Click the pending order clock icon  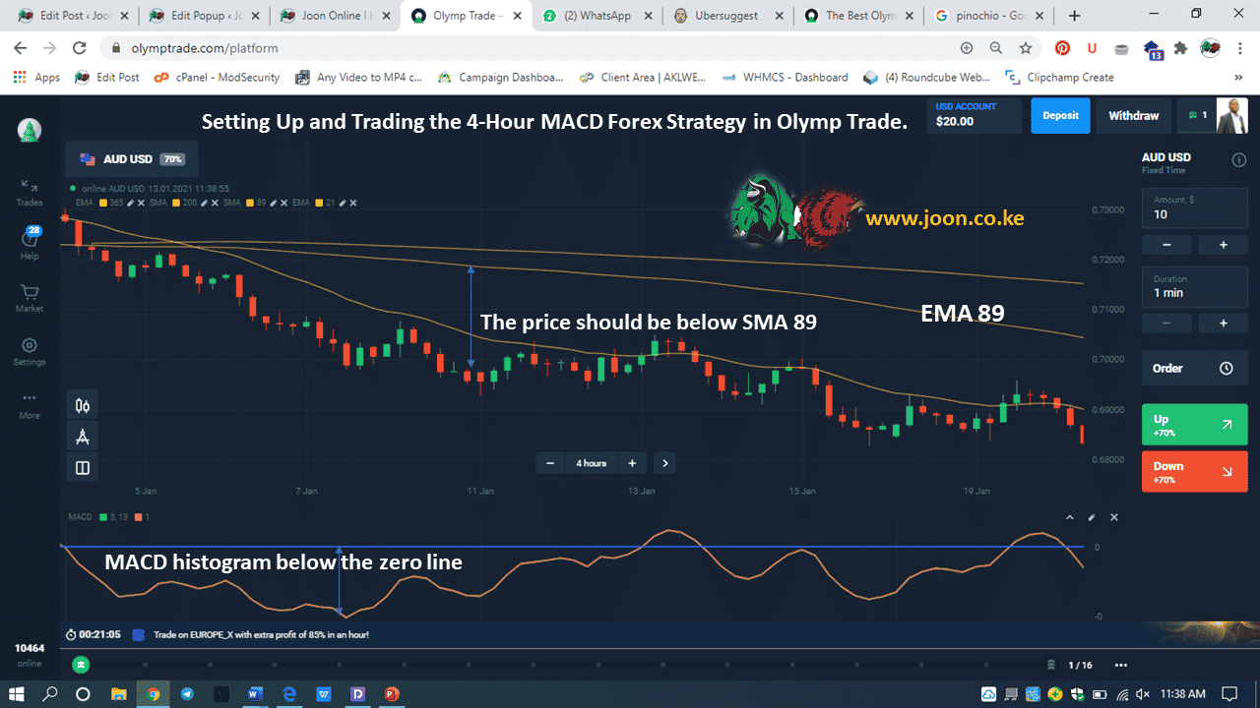click(1227, 369)
